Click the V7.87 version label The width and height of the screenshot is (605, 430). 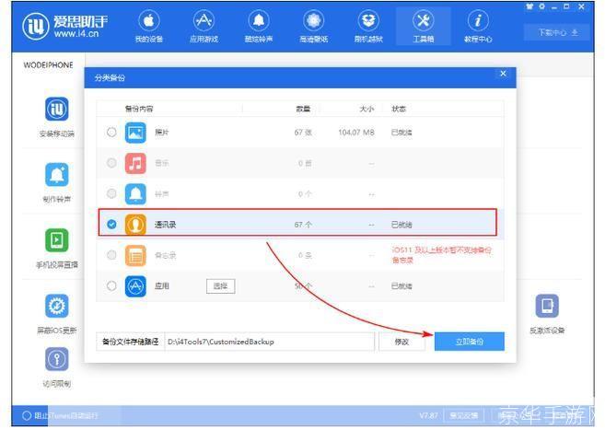click(x=428, y=416)
